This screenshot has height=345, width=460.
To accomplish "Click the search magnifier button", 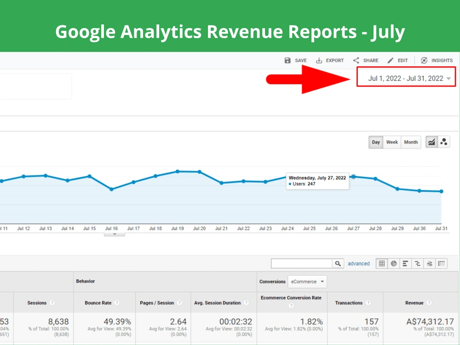I will [338, 264].
